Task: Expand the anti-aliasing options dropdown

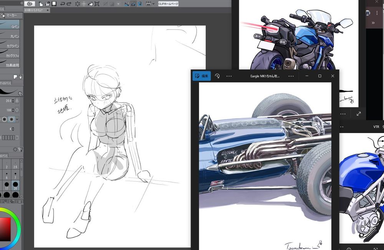Action: pyautogui.click(x=17, y=119)
